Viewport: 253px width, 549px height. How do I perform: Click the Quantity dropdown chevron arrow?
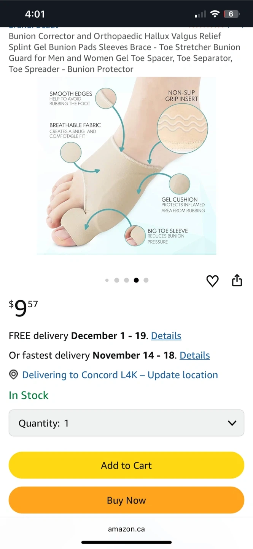(232, 423)
